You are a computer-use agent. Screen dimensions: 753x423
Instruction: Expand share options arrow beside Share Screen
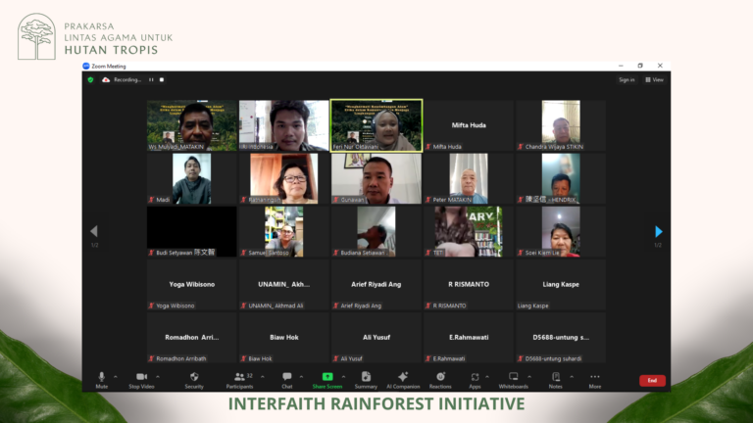coord(342,376)
